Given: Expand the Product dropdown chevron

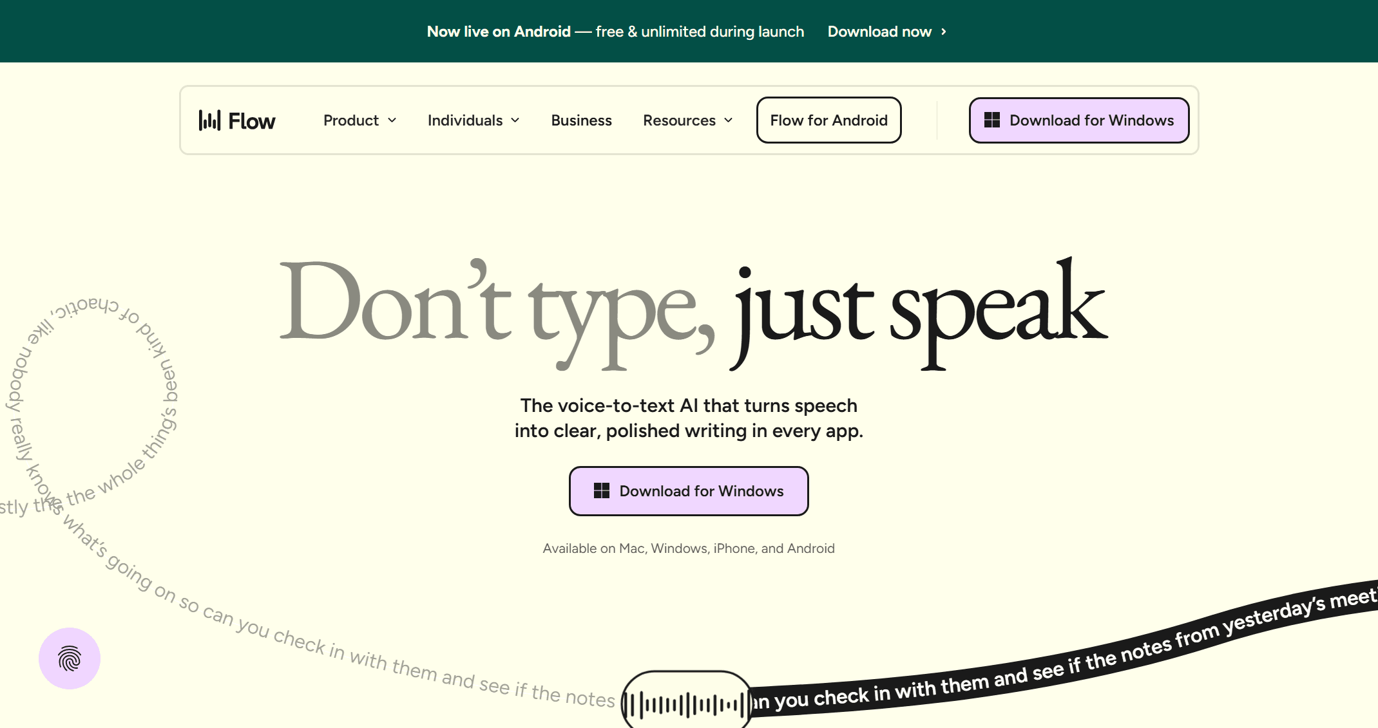Looking at the screenshot, I should tap(392, 120).
